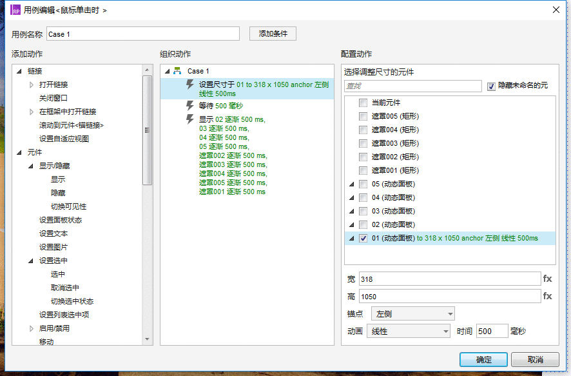The width and height of the screenshot is (571, 376).
Task: Select the 切换选中状态 action
Action: pyautogui.click(x=72, y=301)
